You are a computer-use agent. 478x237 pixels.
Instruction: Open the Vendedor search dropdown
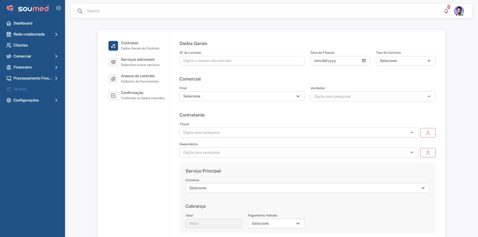[373, 96]
